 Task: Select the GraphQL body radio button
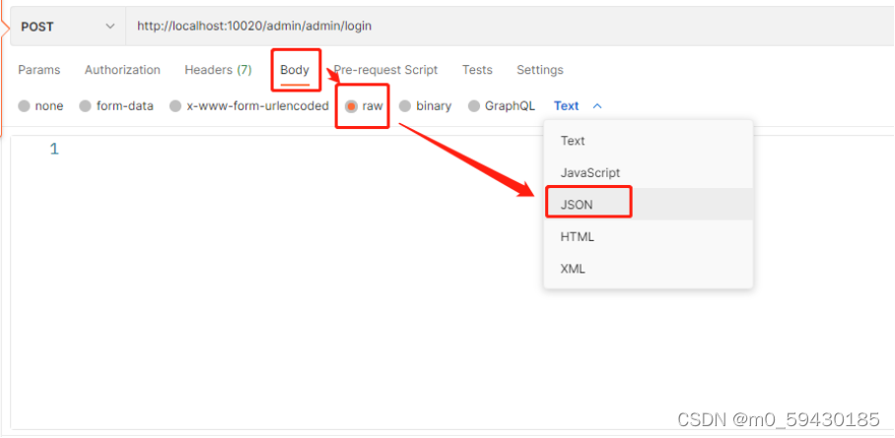pyautogui.click(x=474, y=106)
